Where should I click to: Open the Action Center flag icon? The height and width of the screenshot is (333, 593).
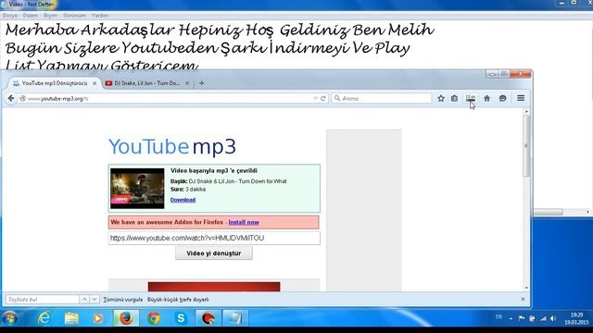pyautogui.click(x=522, y=318)
